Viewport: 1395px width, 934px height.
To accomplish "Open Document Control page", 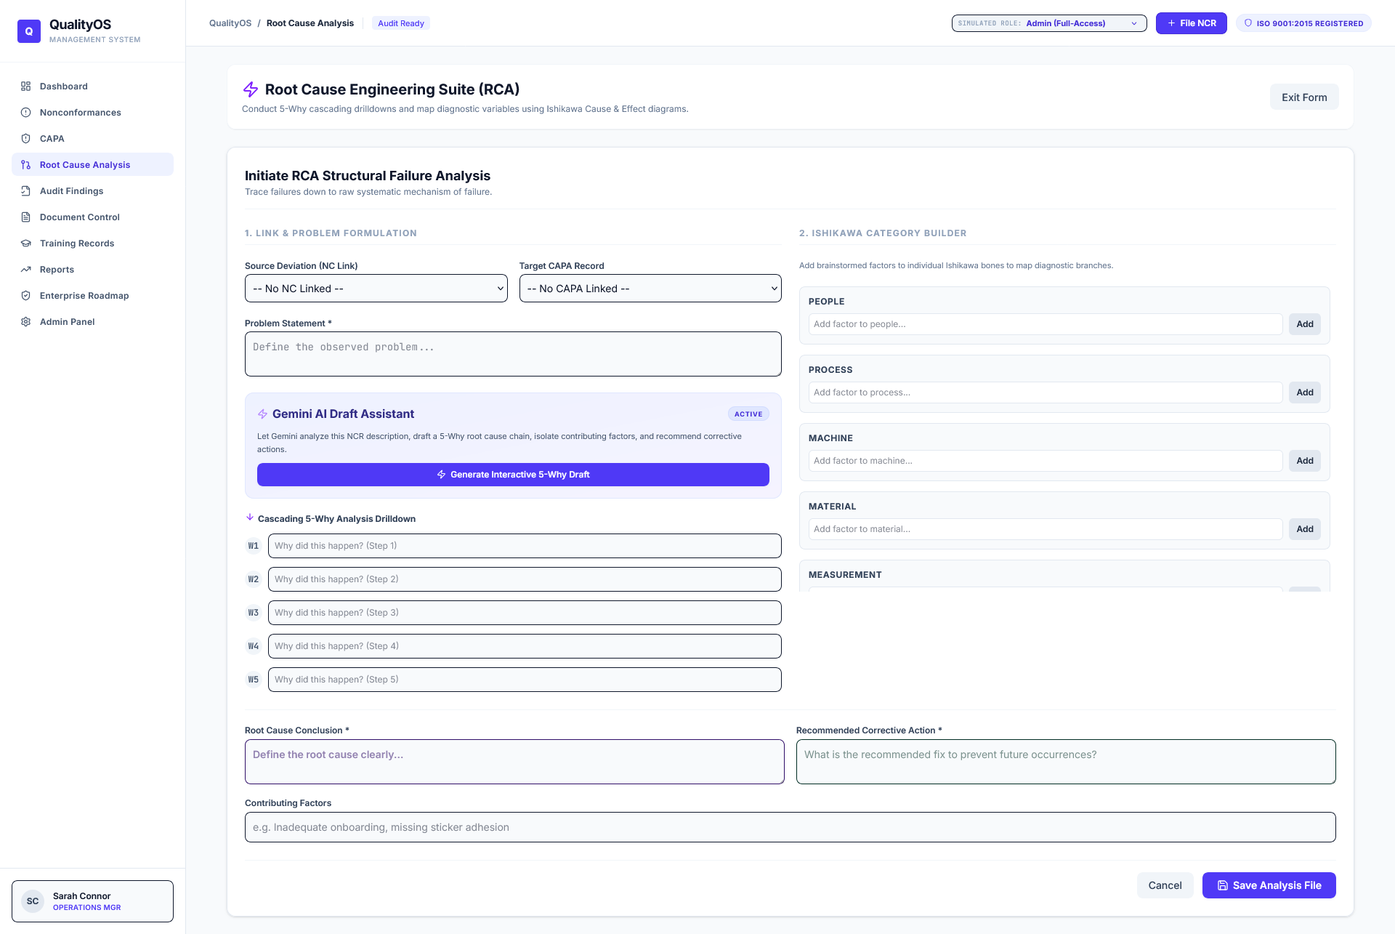I will [92, 217].
